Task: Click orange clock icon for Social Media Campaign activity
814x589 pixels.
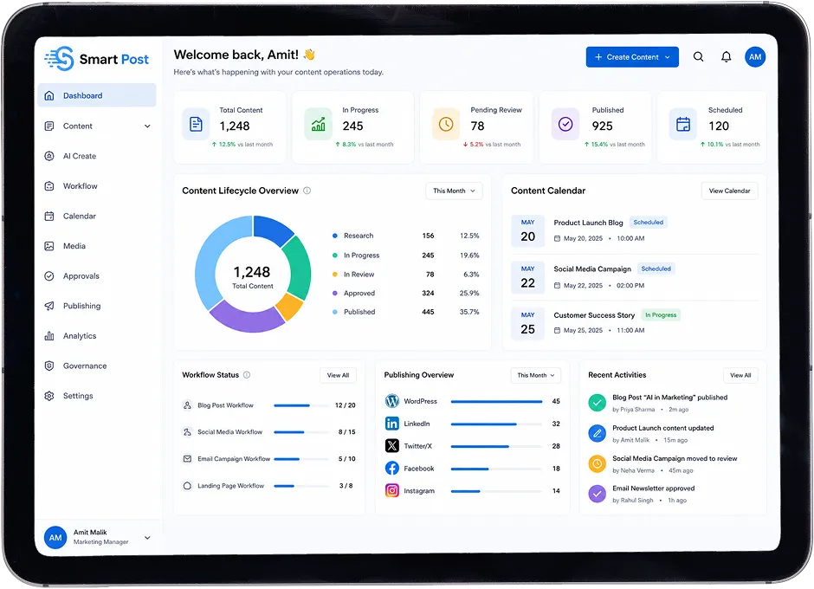Action: [597, 463]
